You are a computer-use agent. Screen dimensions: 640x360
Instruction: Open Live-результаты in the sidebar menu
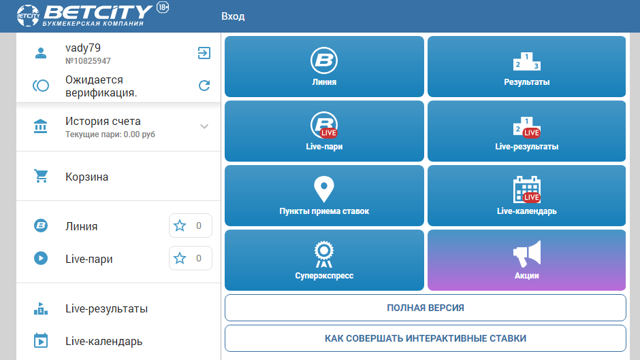[x=106, y=308]
